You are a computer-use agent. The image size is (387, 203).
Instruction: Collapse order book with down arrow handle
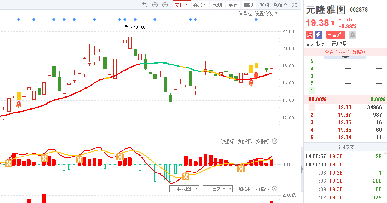coord(345,57)
